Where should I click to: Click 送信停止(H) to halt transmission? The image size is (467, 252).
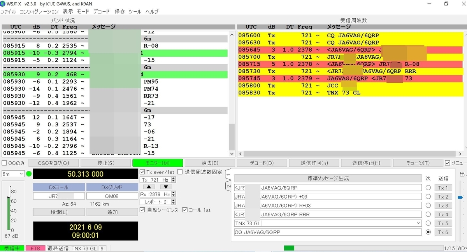click(x=366, y=163)
